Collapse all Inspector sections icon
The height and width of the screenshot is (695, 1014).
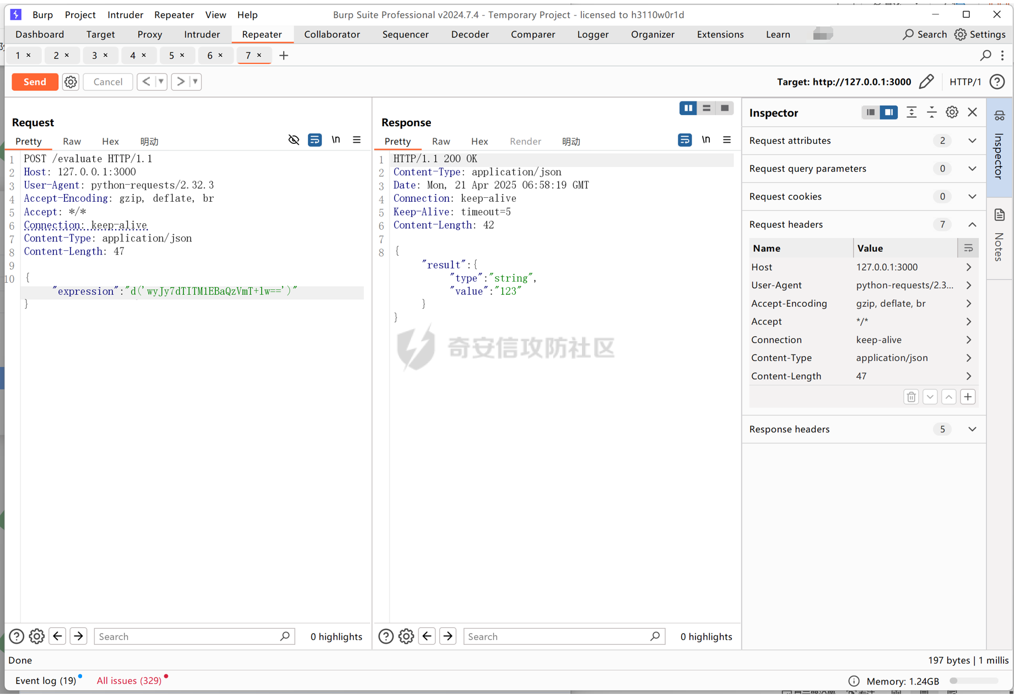[x=932, y=112]
